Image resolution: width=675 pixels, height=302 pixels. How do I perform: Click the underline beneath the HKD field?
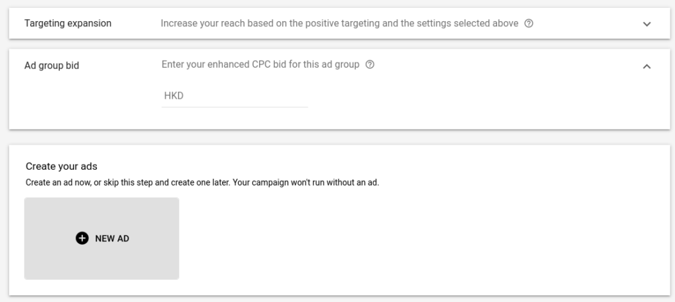tap(235, 107)
